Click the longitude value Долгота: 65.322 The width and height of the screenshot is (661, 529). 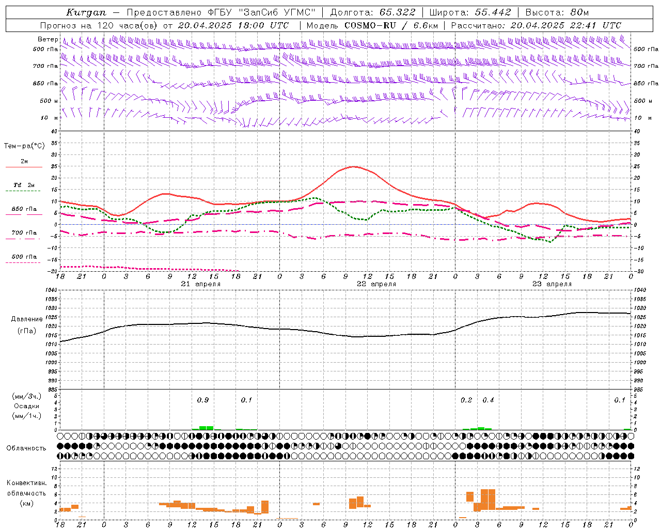pos(372,12)
